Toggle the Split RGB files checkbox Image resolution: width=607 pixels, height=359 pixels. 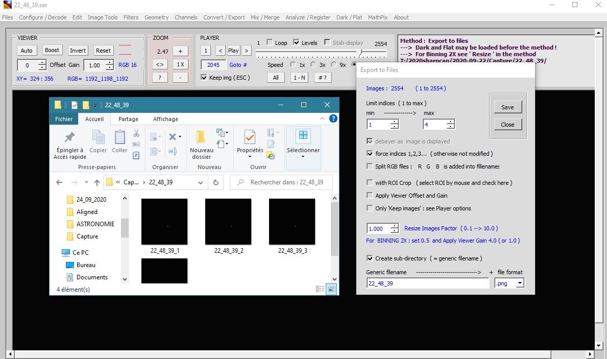pos(370,166)
